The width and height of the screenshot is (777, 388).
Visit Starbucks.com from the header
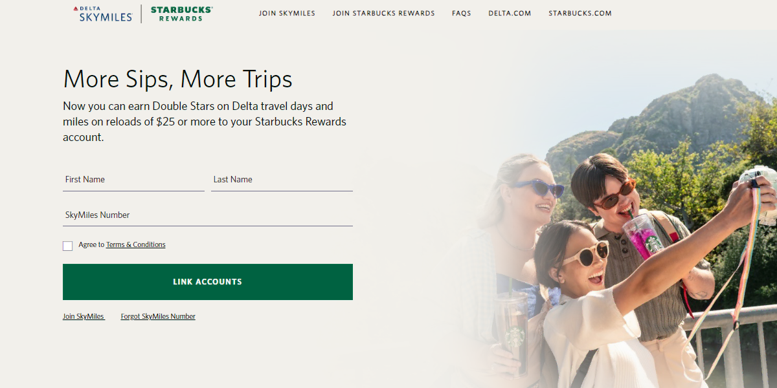coord(580,13)
